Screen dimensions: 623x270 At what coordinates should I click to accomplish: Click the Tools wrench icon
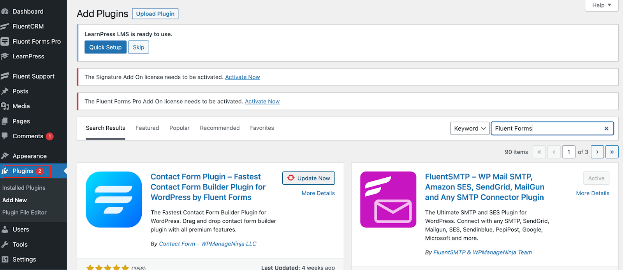click(5, 244)
